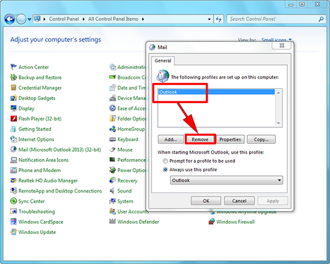This screenshot has height=264, width=330.
Task: Click the Remove button
Action: click(200, 139)
